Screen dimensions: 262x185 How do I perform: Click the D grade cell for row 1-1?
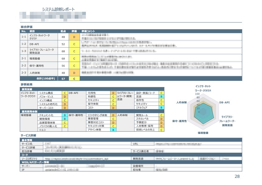point(74,37)
